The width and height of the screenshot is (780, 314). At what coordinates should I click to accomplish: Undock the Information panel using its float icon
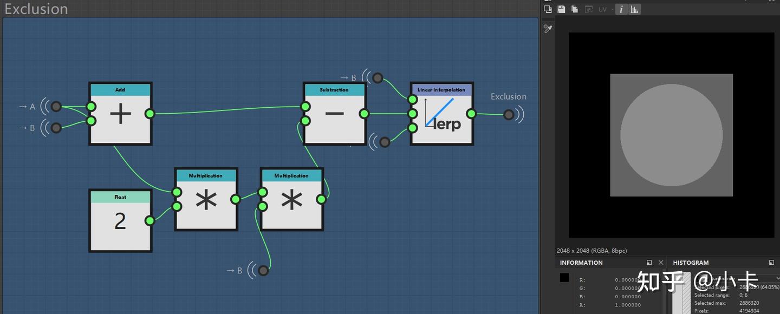point(649,263)
